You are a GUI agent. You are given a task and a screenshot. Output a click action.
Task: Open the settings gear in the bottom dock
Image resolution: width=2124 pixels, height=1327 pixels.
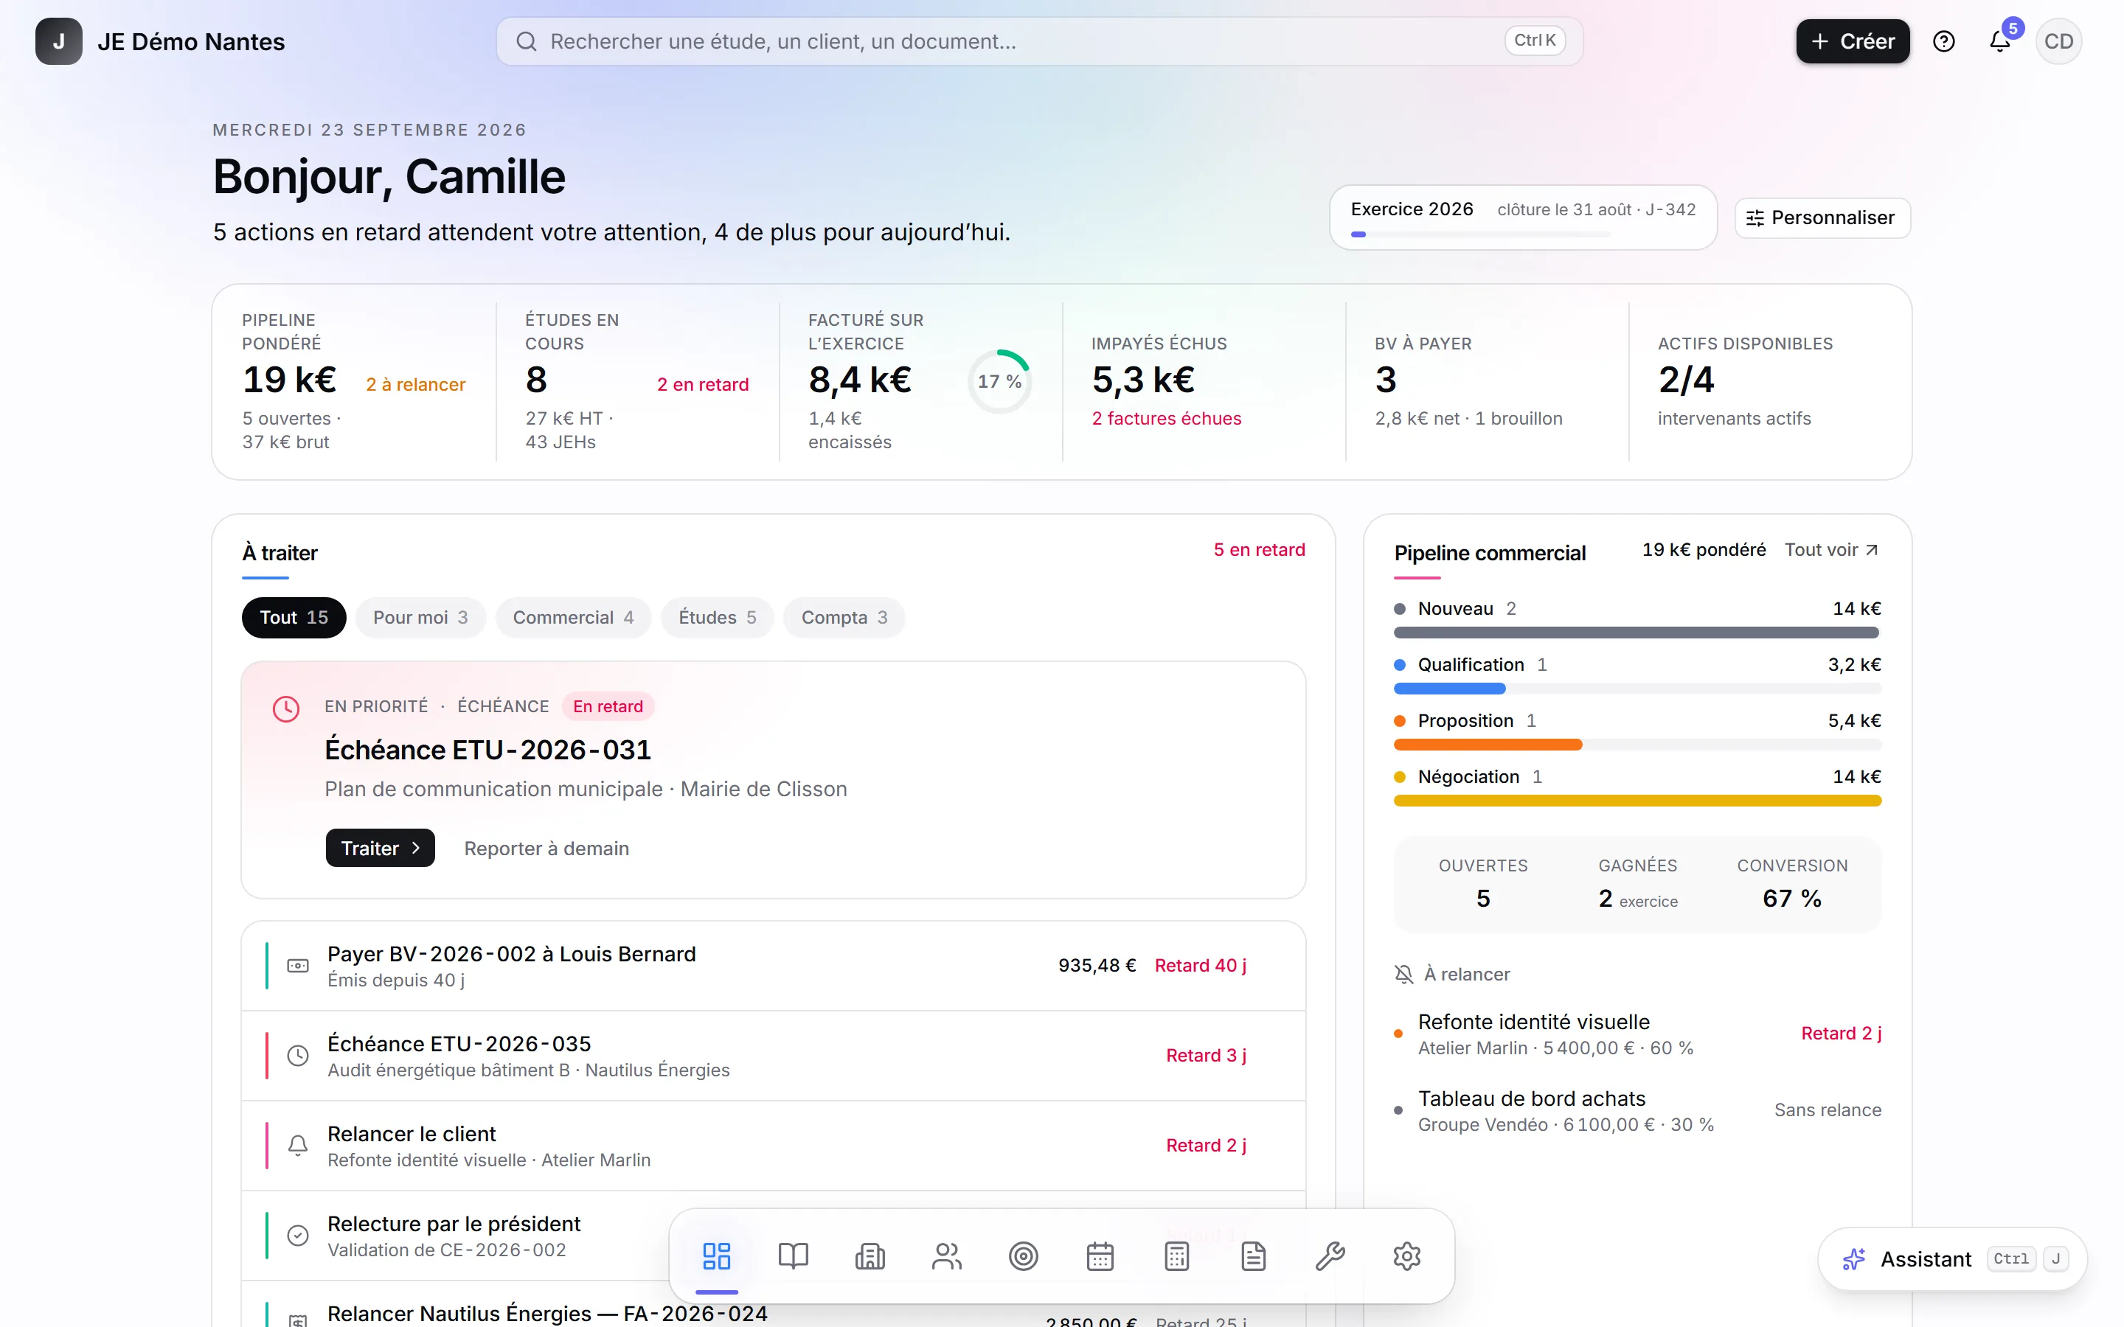[1407, 1256]
